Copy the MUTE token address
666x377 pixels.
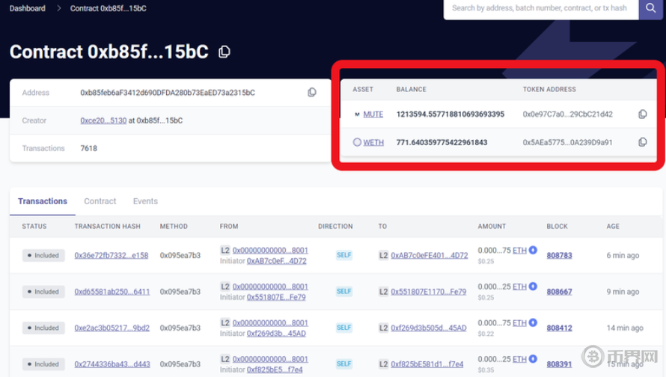[x=642, y=114]
